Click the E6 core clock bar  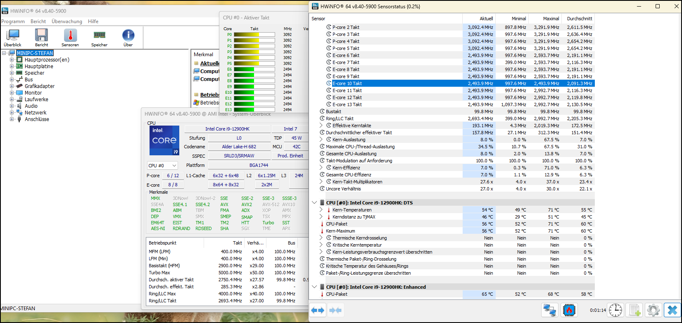tap(254, 69)
